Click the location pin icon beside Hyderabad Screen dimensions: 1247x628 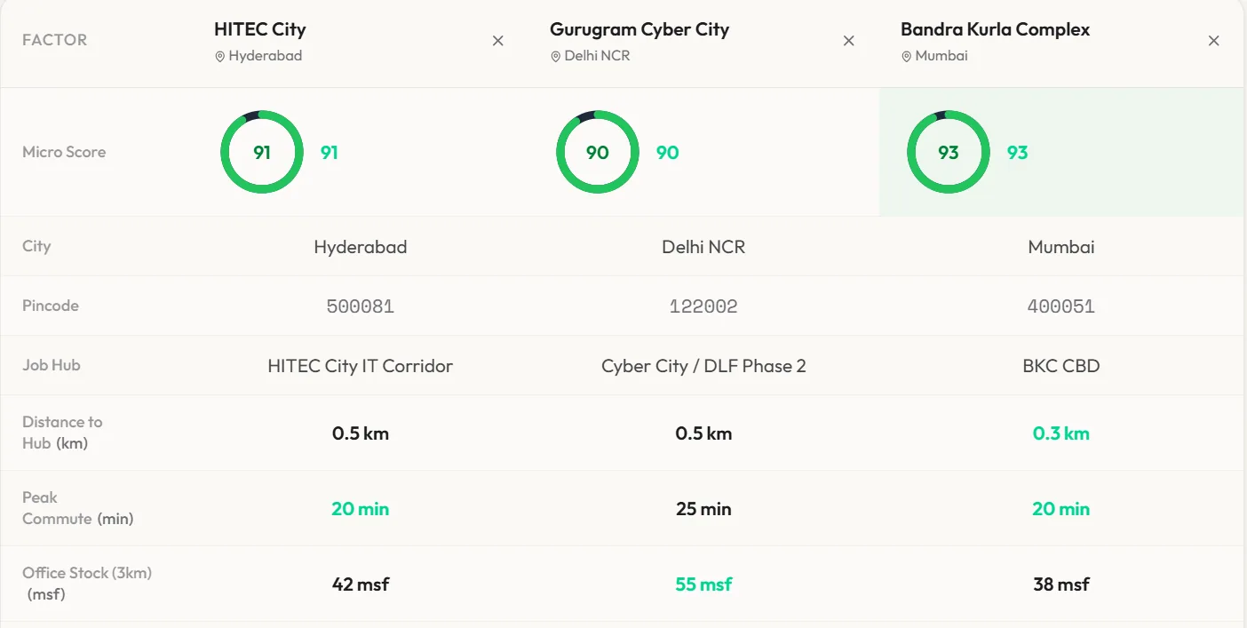219,56
